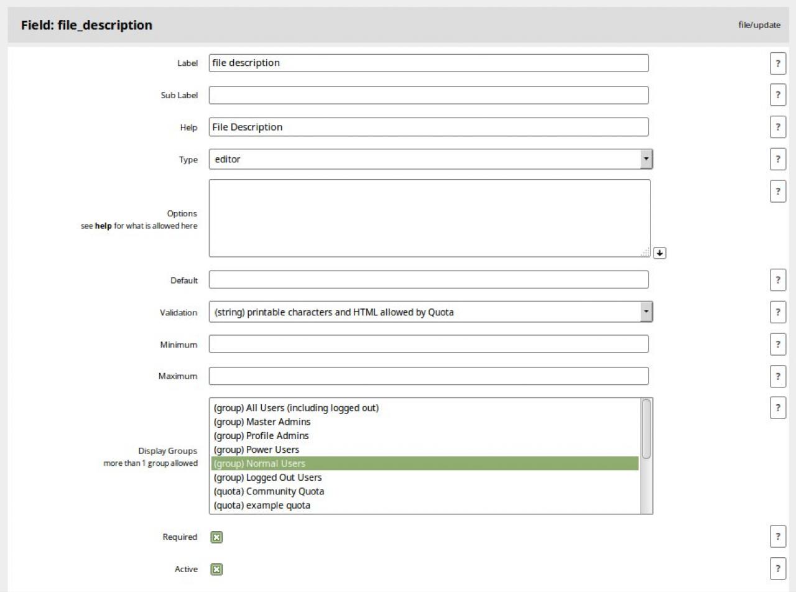Toggle the Active checkbox
The height and width of the screenshot is (592, 796).
216,569
